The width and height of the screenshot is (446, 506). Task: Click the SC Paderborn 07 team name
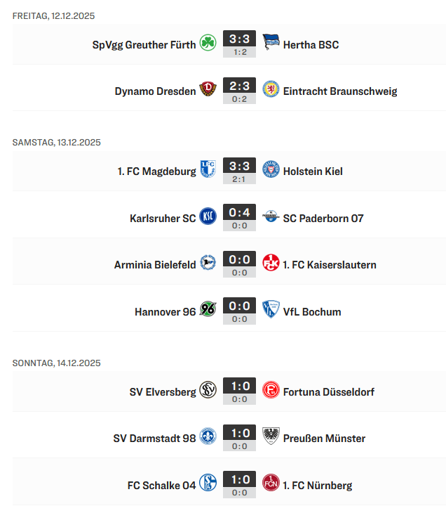click(323, 218)
